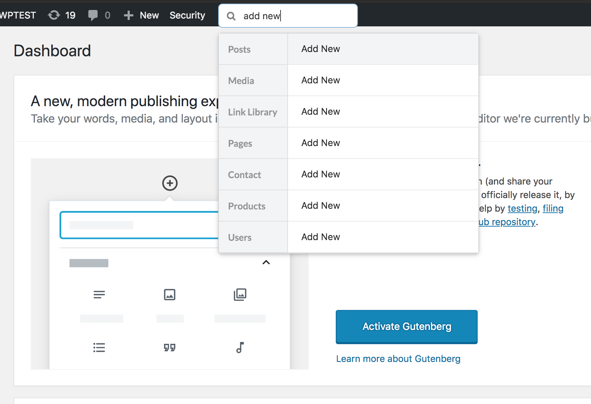This screenshot has height=404, width=591.
Task: Click the search magnifier icon
Action: pyautogui.click(x=231, y=16)
